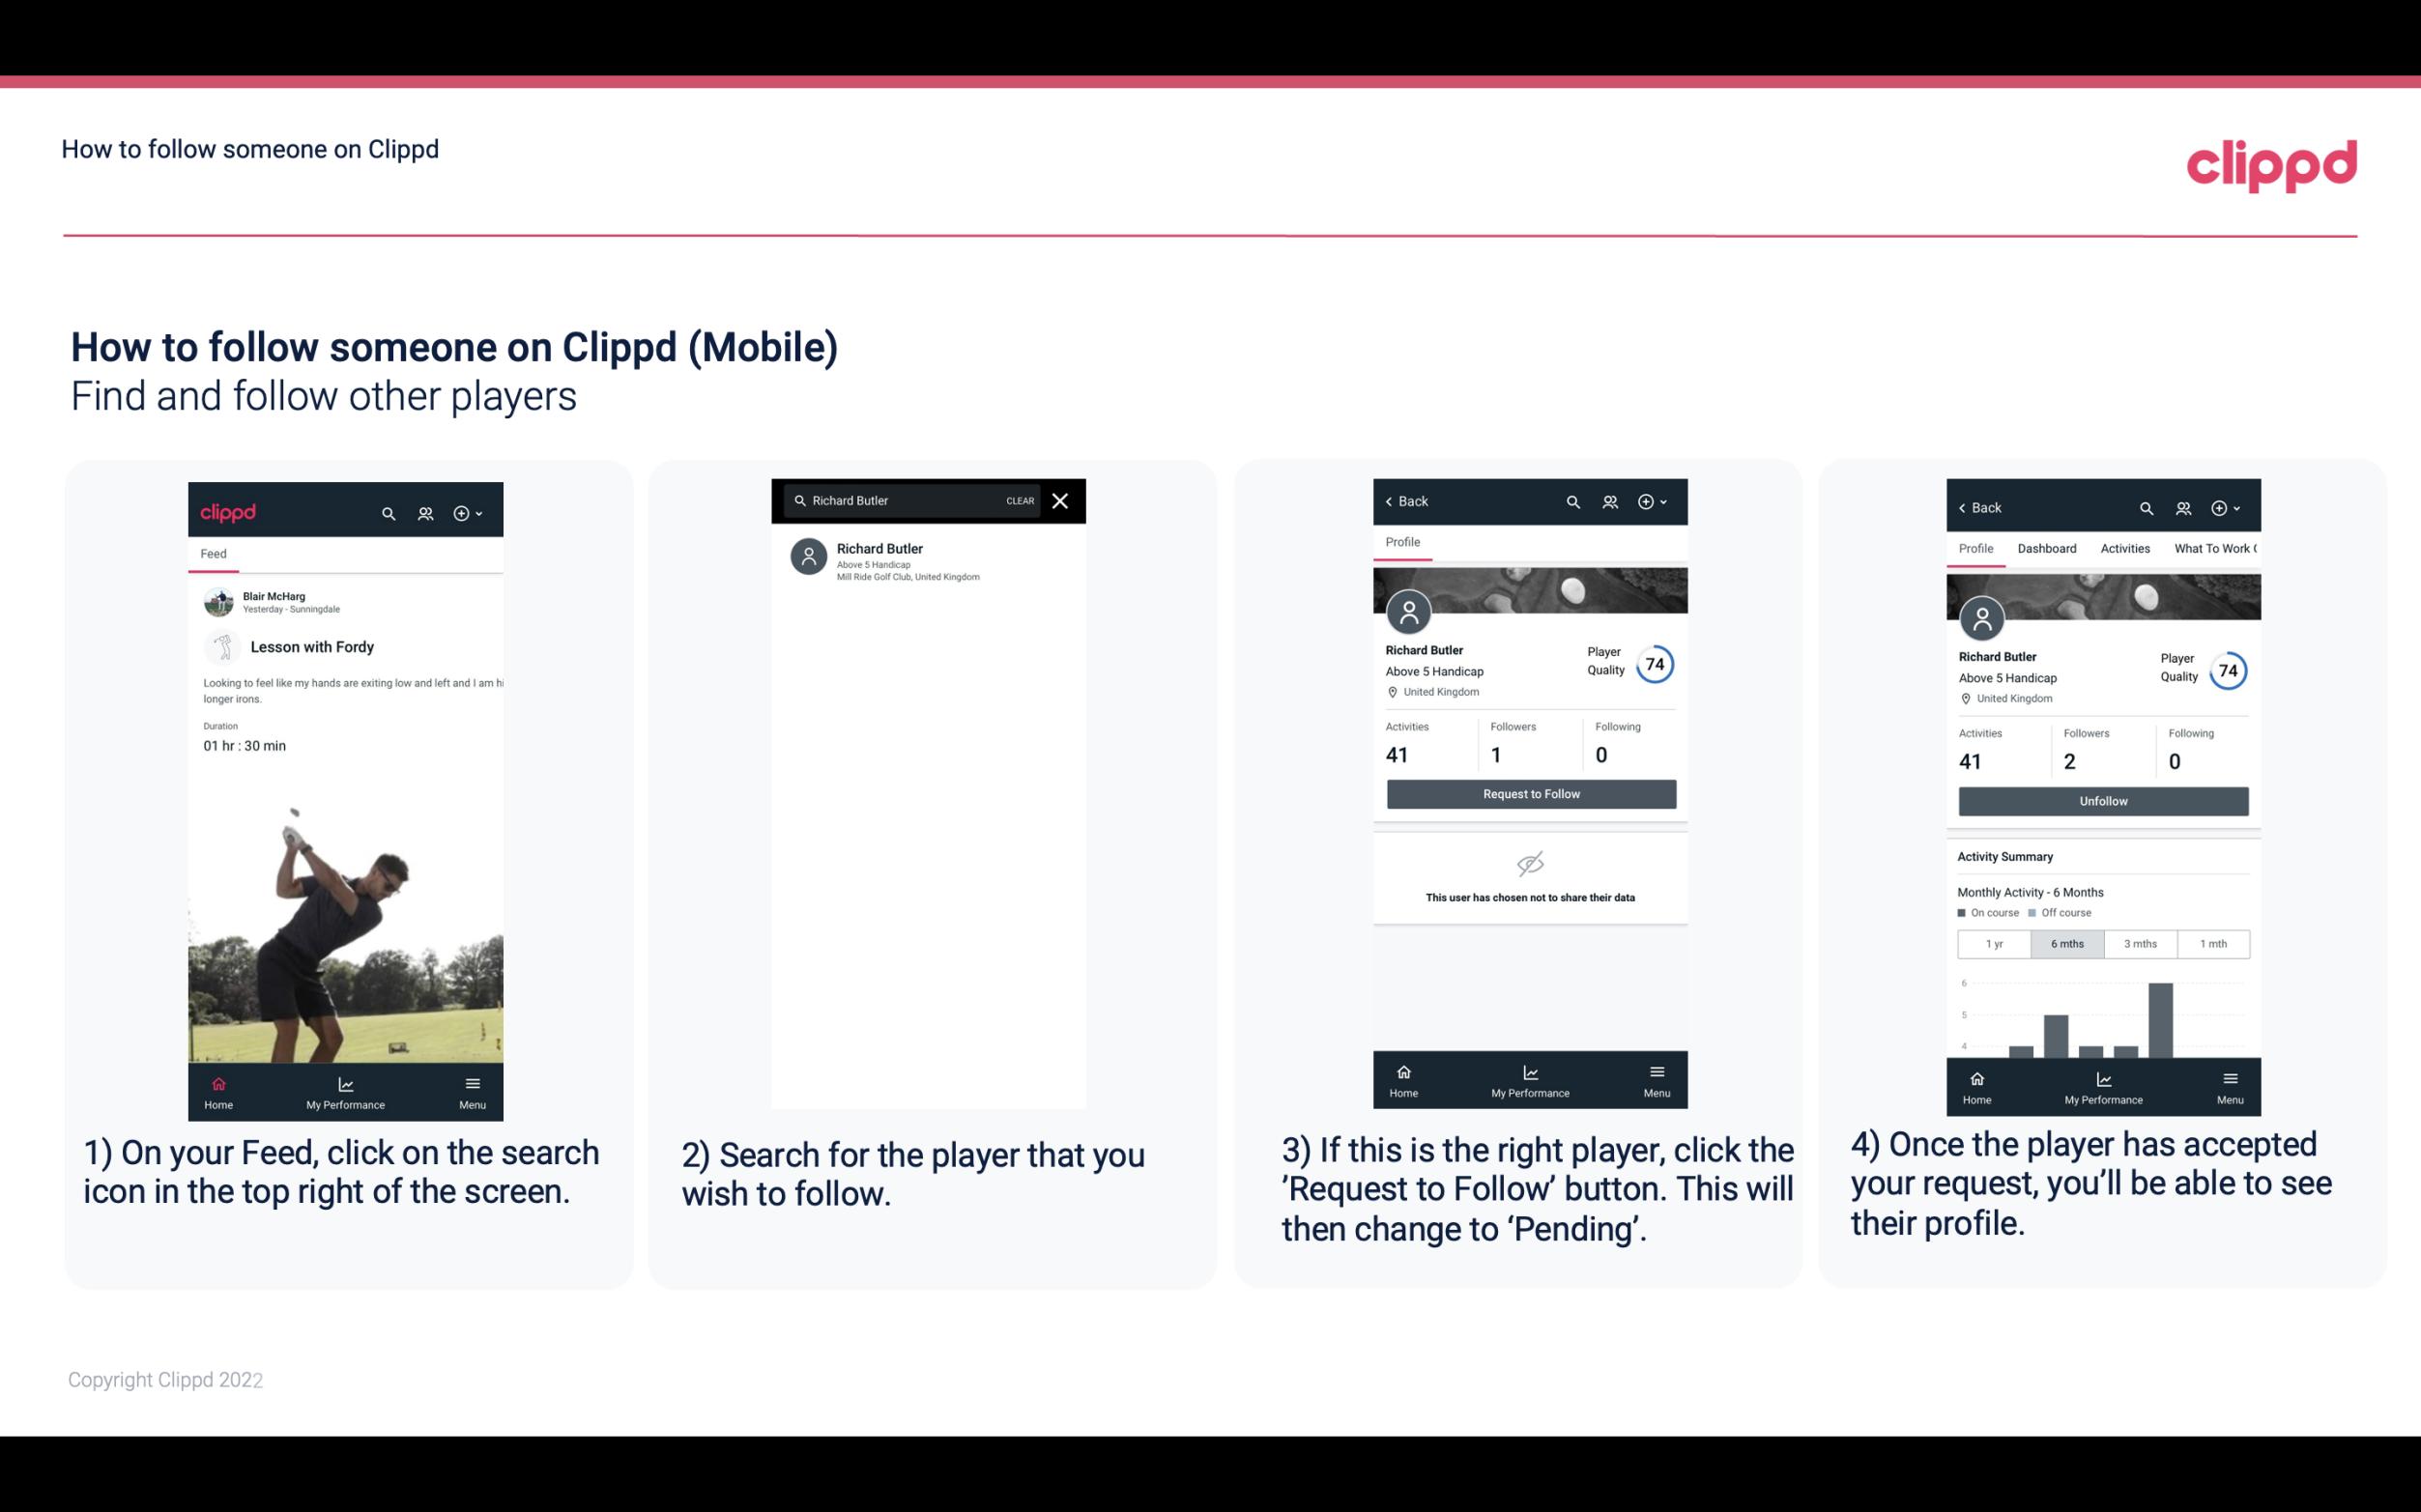
Task: Click the profile/account icon in top bar
Action: (423, 510)
